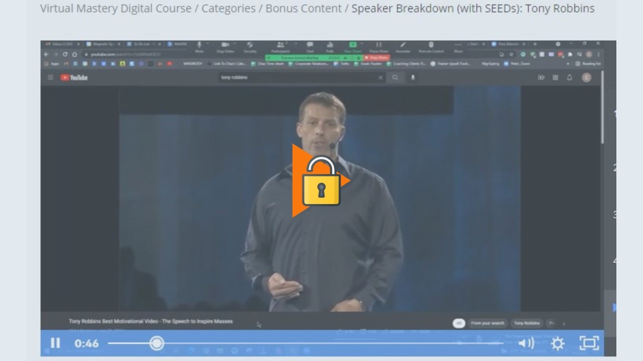Image resolution: width=643 pixels, height=361 pixels.
Task: Mute the video with the speaker icon
Action: point(526,343)
